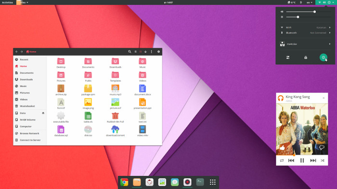Pause the King Kong Song

302,160
